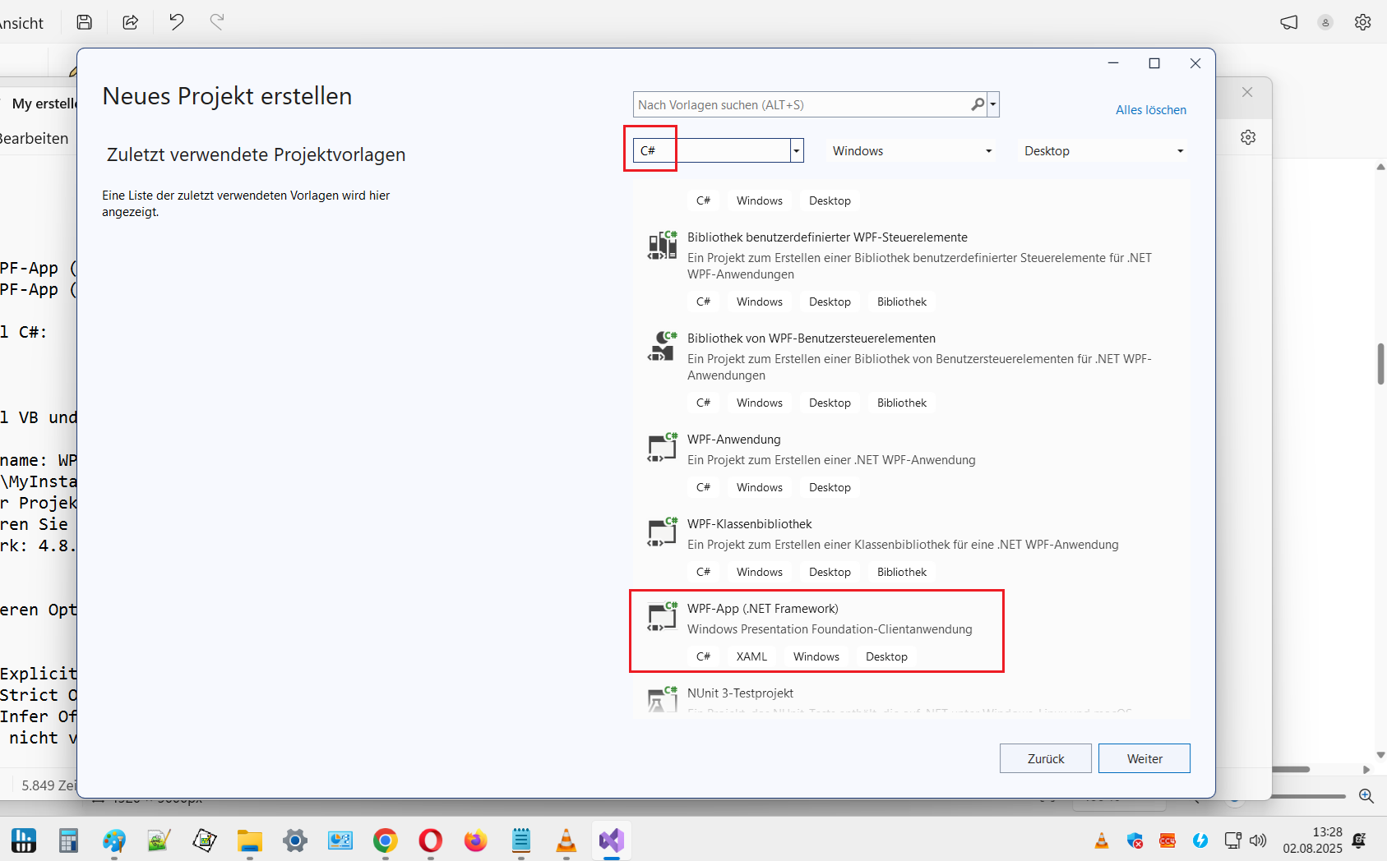Click the Save icon in the background app toolbar
The width and height of the screenshot is (1387, 861).
coord(84,22)
